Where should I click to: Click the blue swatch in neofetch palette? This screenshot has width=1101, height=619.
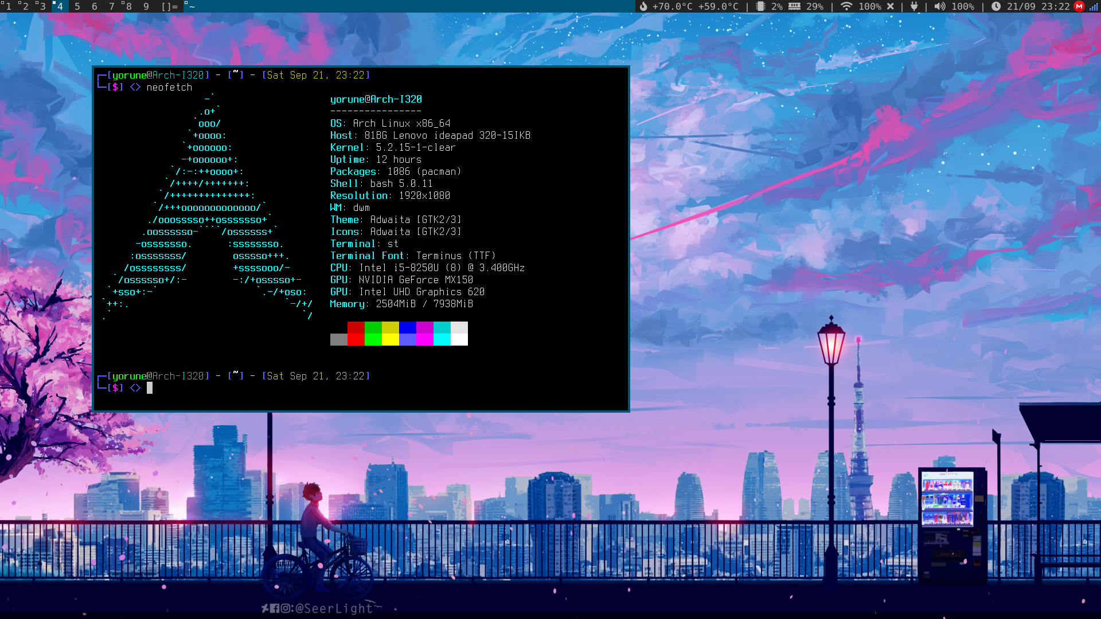tap(408, 334)
